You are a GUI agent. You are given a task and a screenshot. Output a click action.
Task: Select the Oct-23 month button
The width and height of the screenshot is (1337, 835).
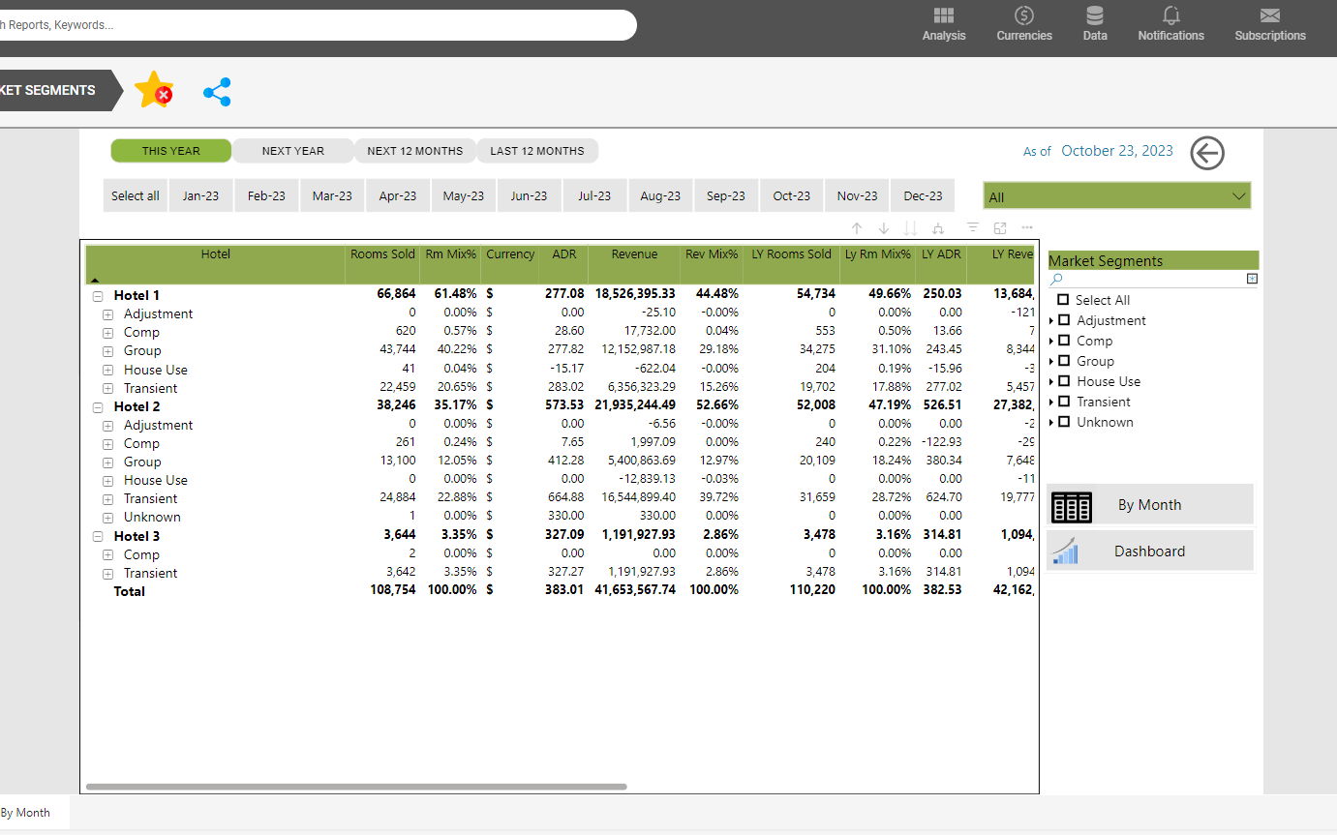tap(791, 195)
